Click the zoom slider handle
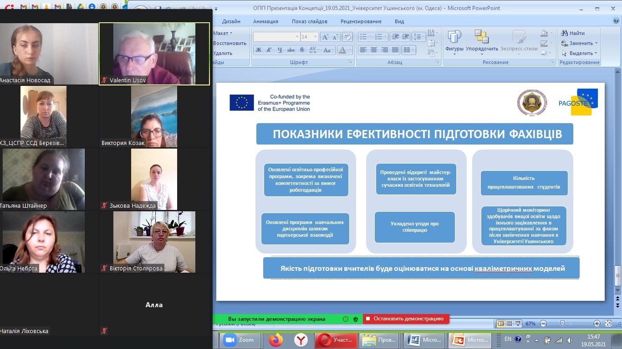The height and width of the screenshot is (349, 622). pyautogui.click(x=562, y=324)
